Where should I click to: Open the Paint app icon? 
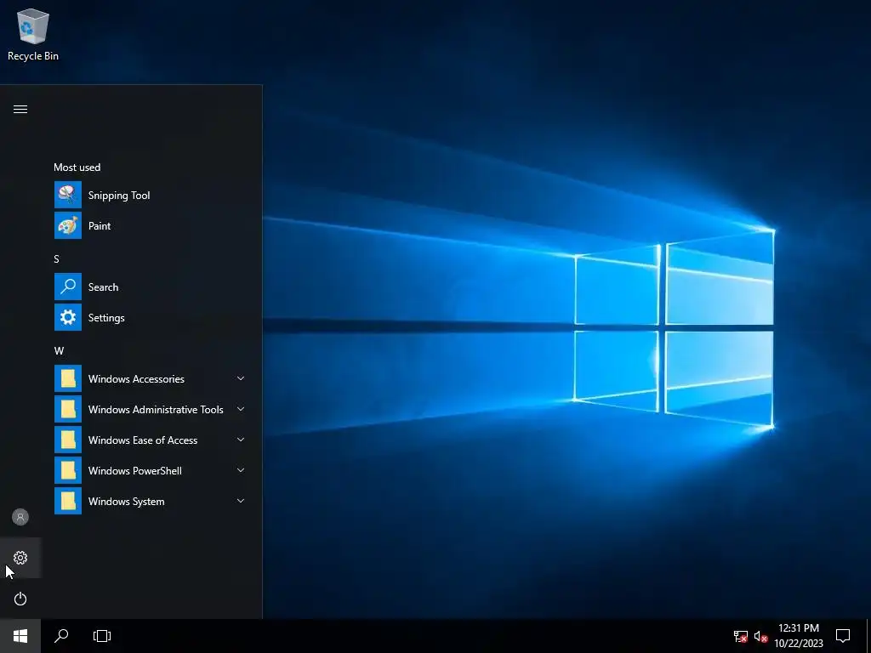68,225
